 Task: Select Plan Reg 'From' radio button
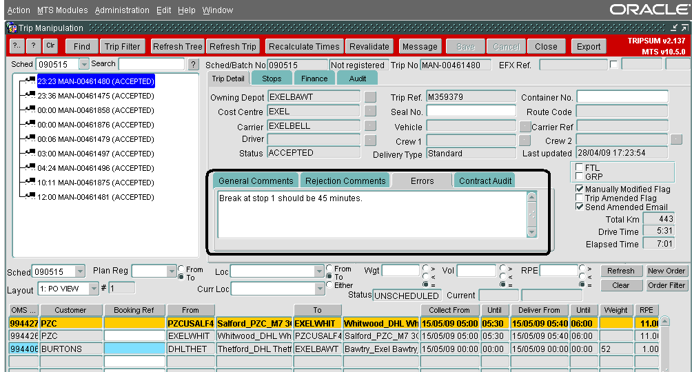tap(181, 269)
